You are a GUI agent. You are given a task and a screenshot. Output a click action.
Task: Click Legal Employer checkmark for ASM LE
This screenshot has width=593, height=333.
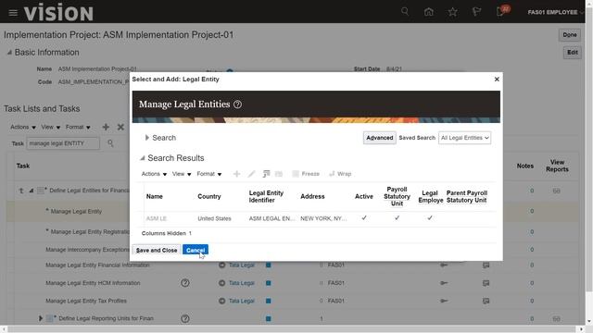pos(430,218)
